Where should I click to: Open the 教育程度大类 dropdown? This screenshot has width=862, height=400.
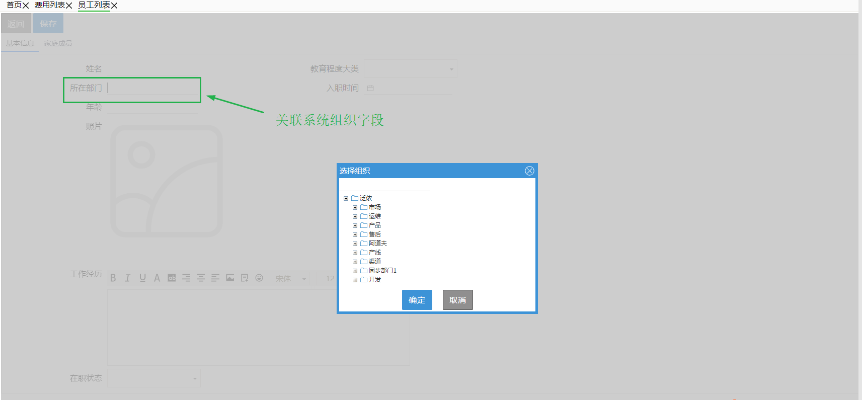(x=410, y=69)
